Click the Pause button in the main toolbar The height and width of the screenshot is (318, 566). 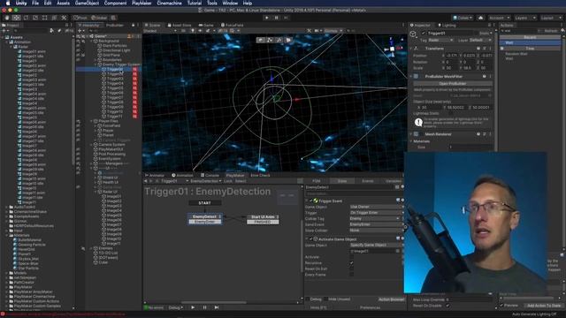pyautogui.click(x=277, y=18)
